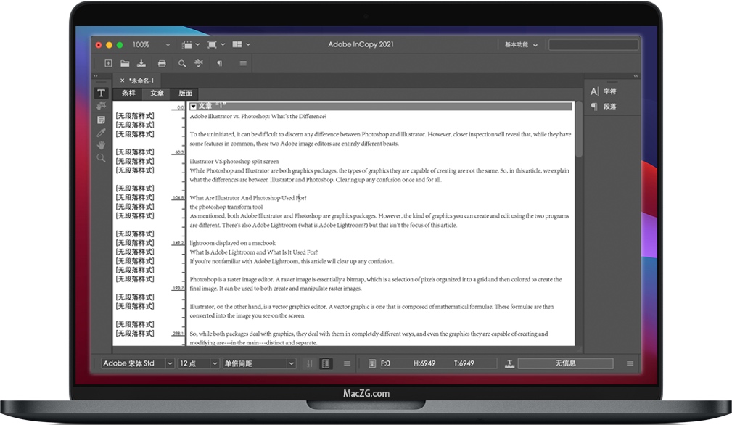
Task: Click the Print icon
Action: click(162, 63)
